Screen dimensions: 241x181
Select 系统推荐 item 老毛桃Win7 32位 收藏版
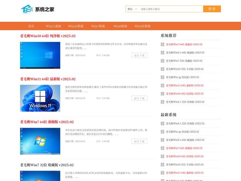click(184, 61)
